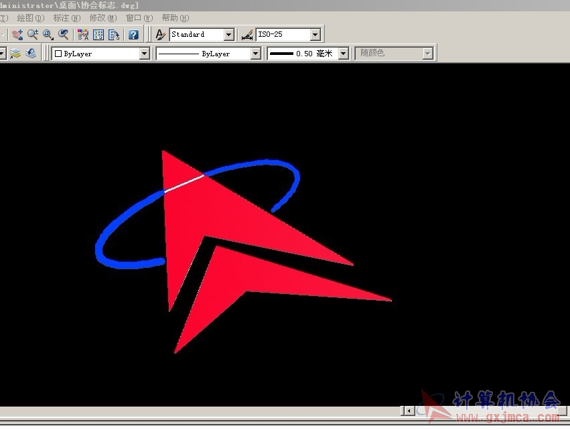Click the Layer Previous icon

click(31, 54)
